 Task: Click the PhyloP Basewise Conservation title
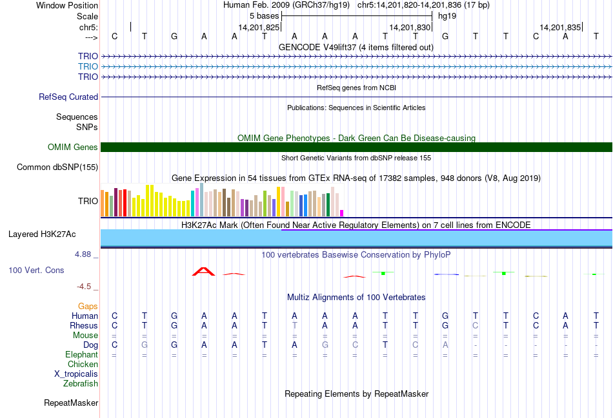point(356,255)
